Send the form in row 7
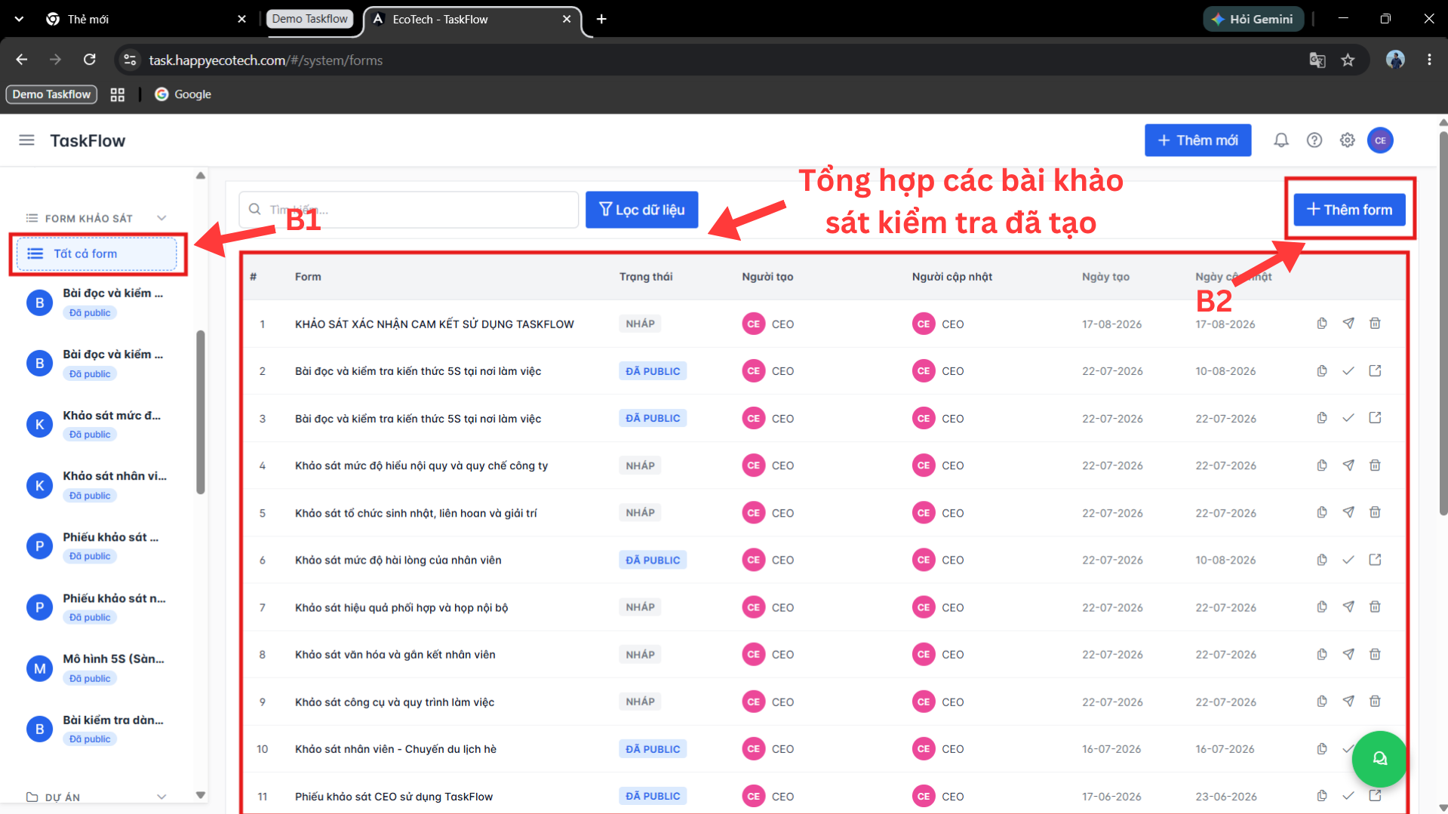This screenshot has width=1448, height=814. (x=1348, y=607)
